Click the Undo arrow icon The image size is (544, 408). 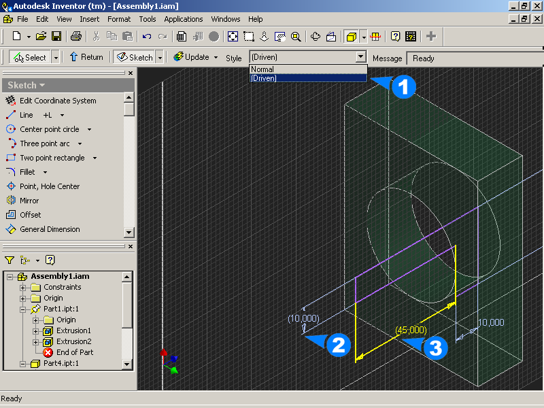pyautogui.click(x=147, y=36)
